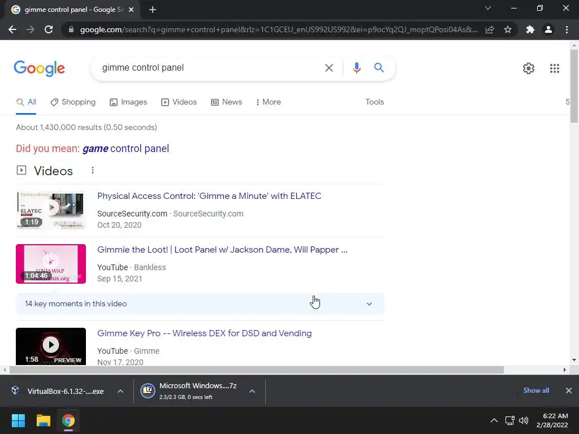
Task: Open the Microsoft Windows 7z download item
Action: click(190, 391)
